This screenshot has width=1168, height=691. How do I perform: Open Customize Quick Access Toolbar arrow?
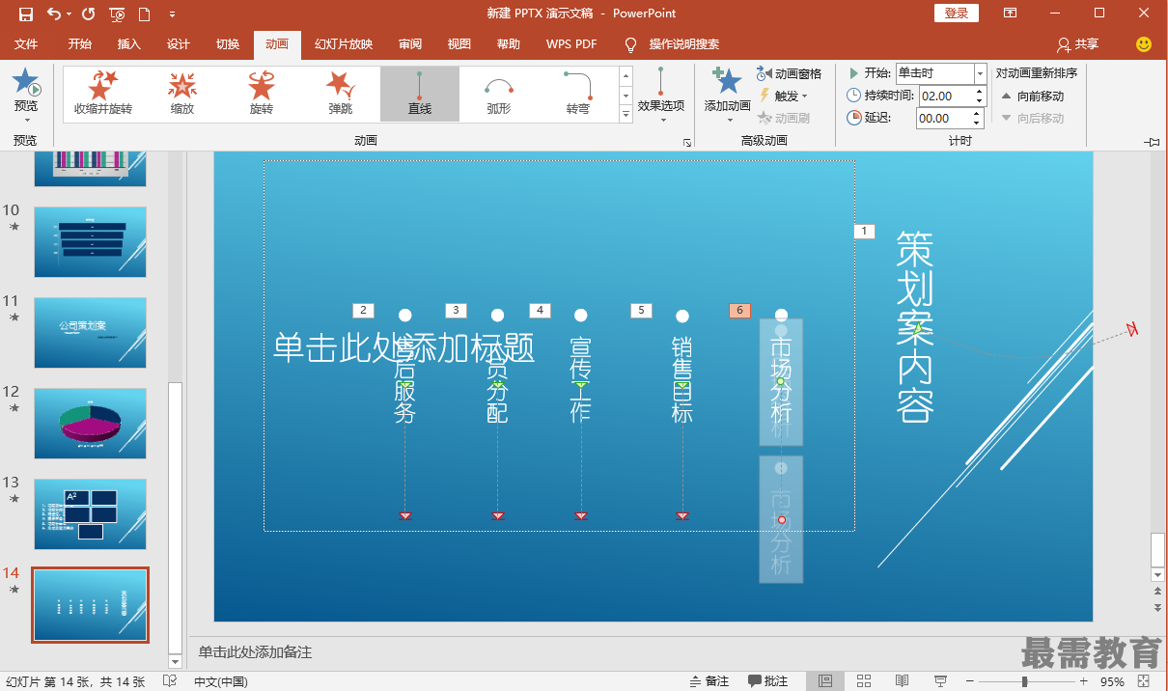[172, 14]
